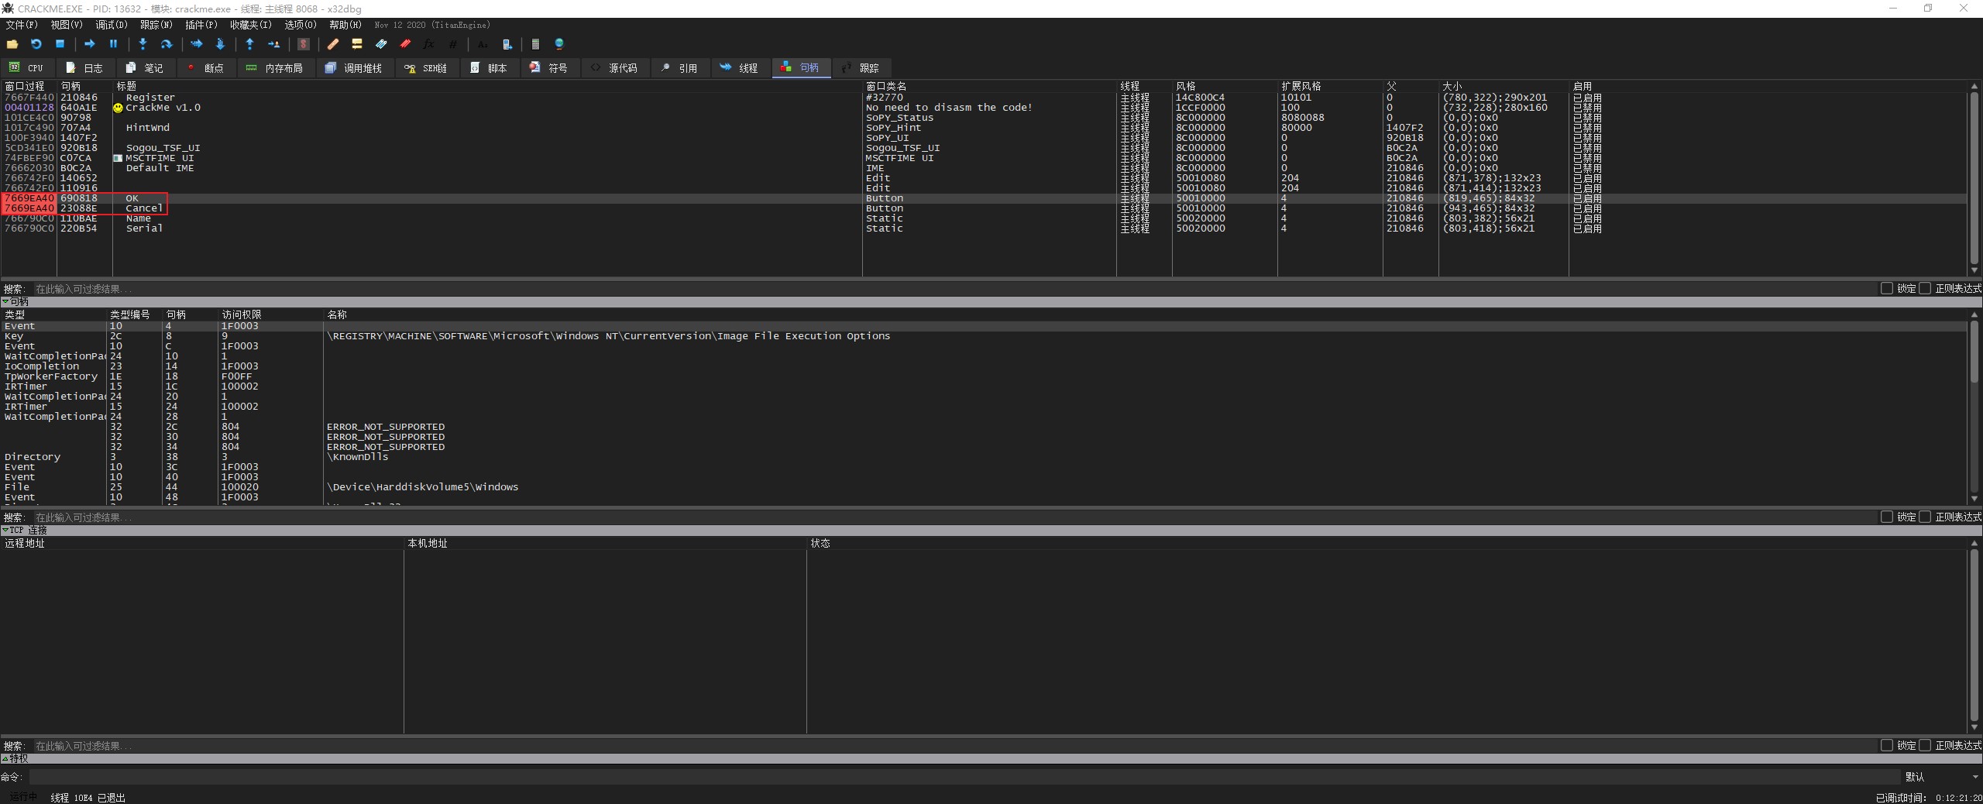Screen dimensions: 1983x804
Task: Collapse the 句柄 section header
Action: pos(991,301)
